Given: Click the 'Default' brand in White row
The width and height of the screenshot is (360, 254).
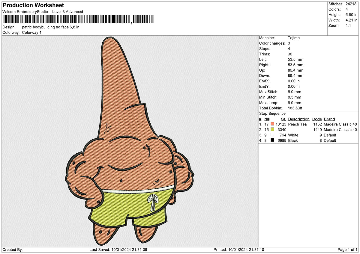Looking at the screenshot, I should pyautogui.click(x=330, y=135).
